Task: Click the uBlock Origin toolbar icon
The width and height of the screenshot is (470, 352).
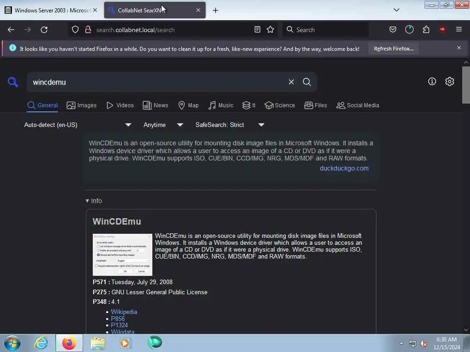Action: click(x=442, y=29)
